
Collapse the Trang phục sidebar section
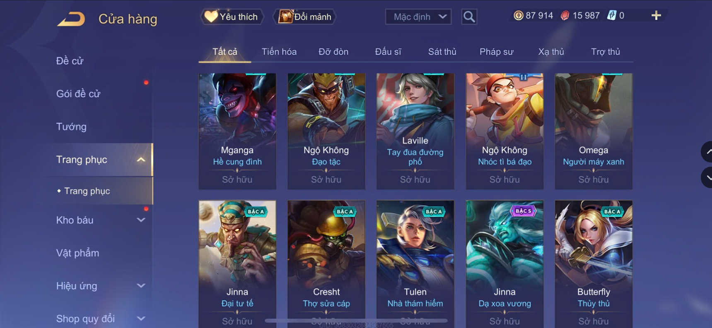141,160
